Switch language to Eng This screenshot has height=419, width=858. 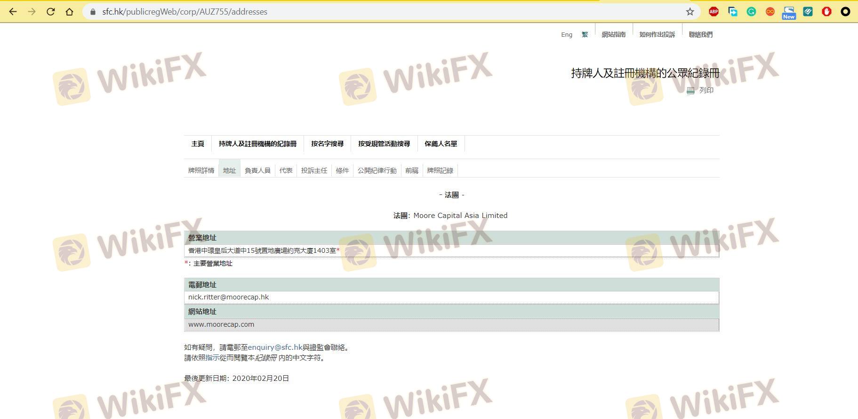click(x=567, y=34)
